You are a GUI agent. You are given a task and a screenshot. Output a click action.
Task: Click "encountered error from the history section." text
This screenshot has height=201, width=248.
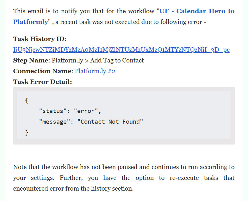(x=73, y=189)
